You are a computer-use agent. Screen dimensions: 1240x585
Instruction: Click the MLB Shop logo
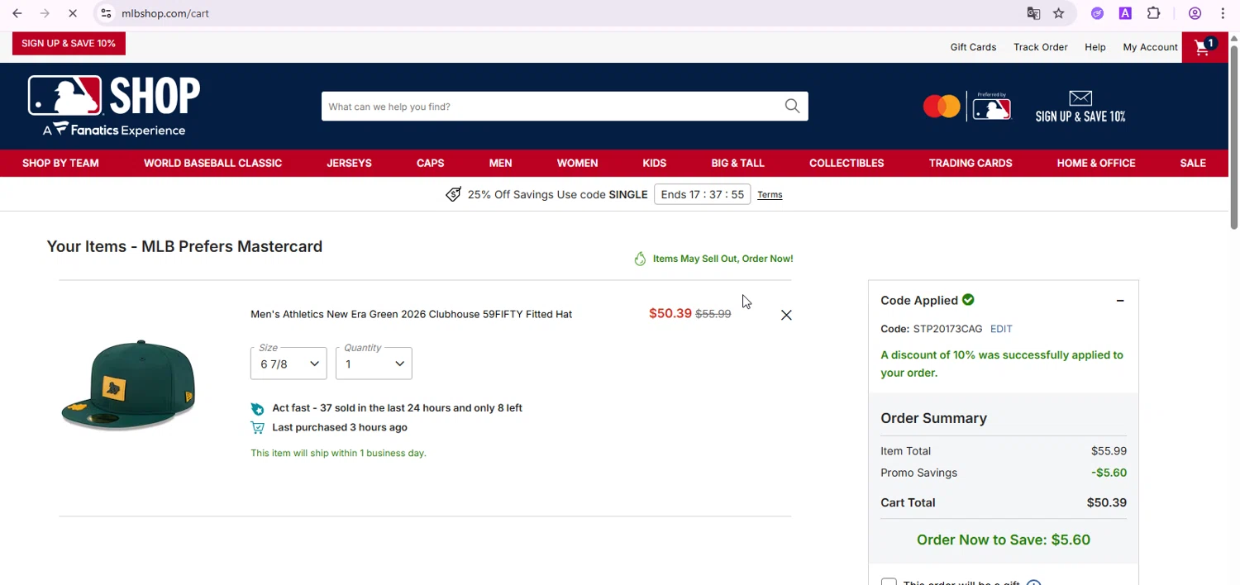pyautogui.click(x=114, y=106)
